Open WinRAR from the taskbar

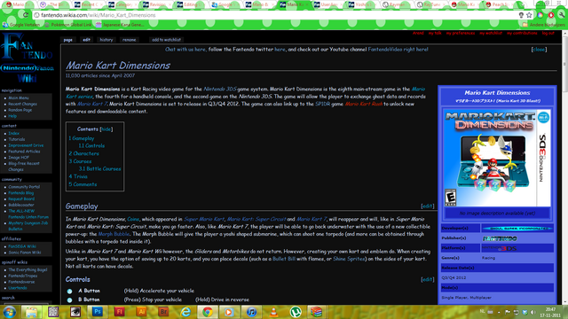pos(316,312)
